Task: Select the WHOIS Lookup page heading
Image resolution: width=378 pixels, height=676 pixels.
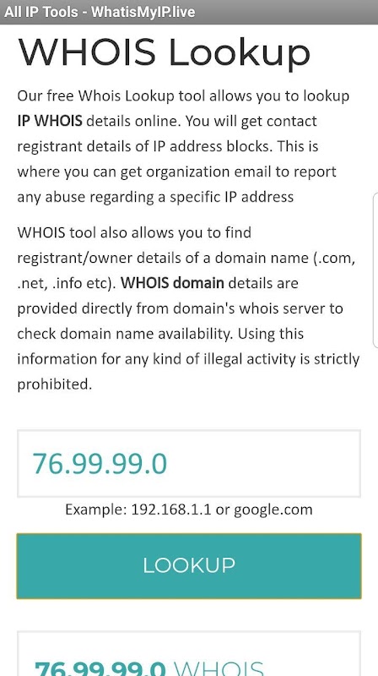Action: click(164, 53)
